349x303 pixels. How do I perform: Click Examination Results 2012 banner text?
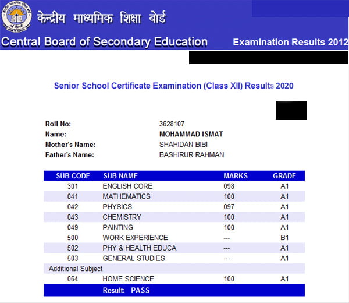(290, 43)
